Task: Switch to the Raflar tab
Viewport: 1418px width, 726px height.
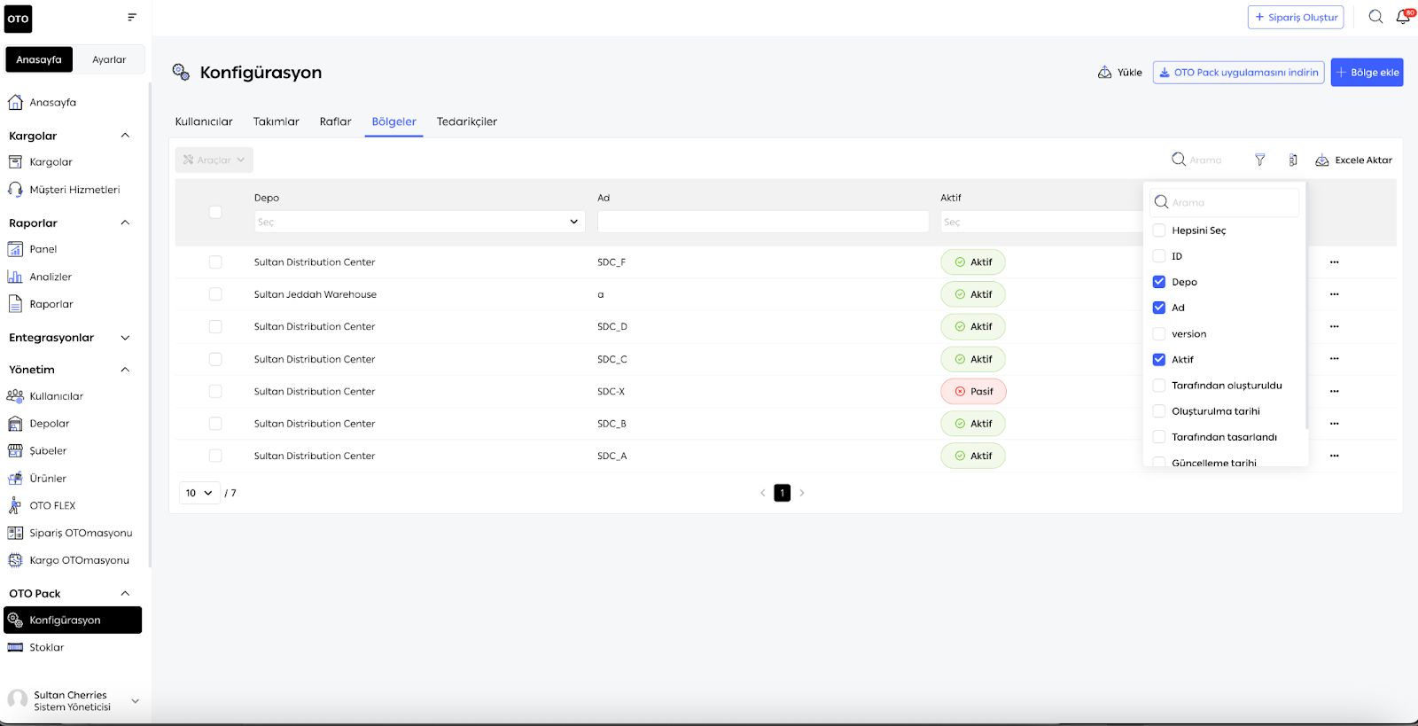Action: click(336, 121)
